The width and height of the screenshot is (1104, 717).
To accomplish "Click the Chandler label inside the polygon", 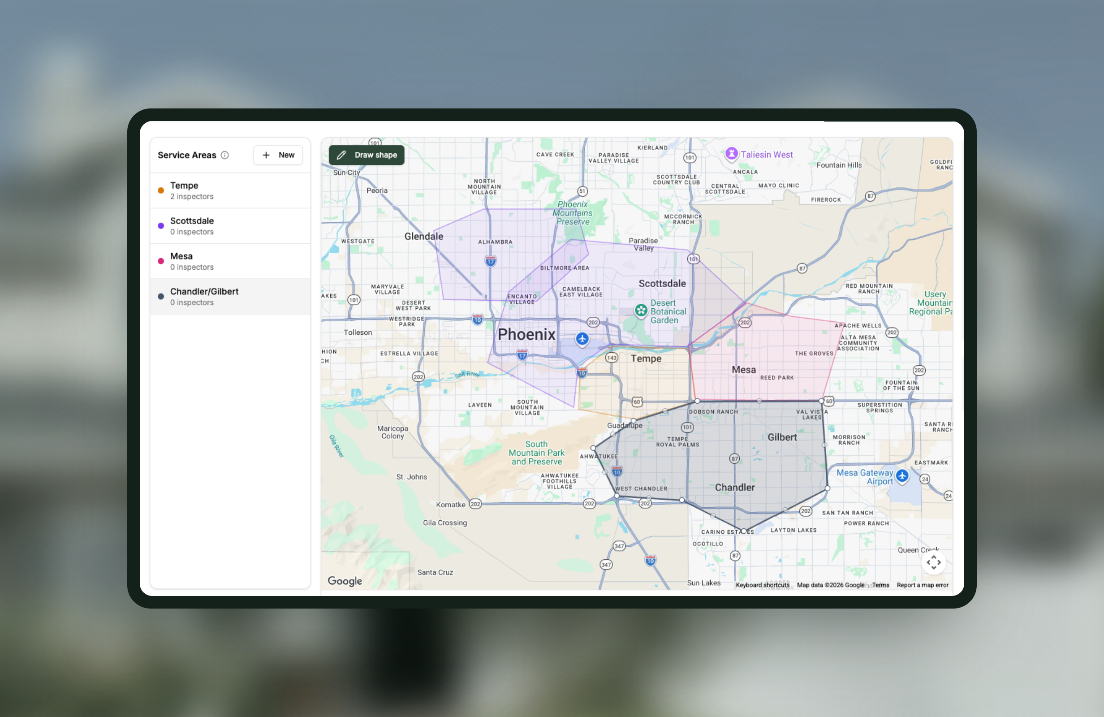I will (735, 487).
